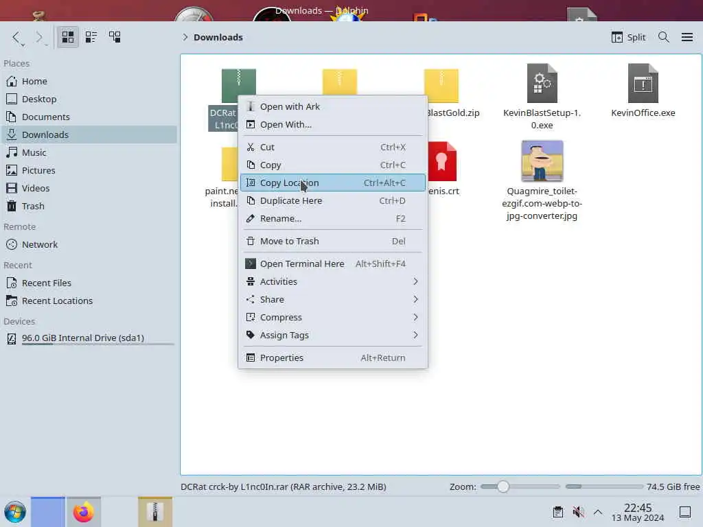Switch to Icons view mode
The width and height of the screenshot is (703, 527).
point(68,37)
